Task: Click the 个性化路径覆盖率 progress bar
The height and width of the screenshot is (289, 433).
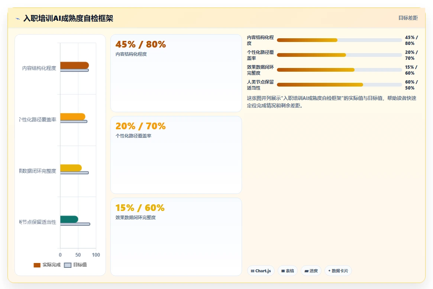Action: click(339, 55)
